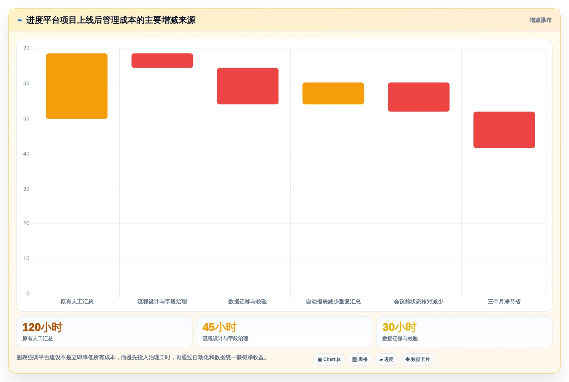
Task: Click the 原有人工汇总 caption under 120小时
Action: point(38,338)
